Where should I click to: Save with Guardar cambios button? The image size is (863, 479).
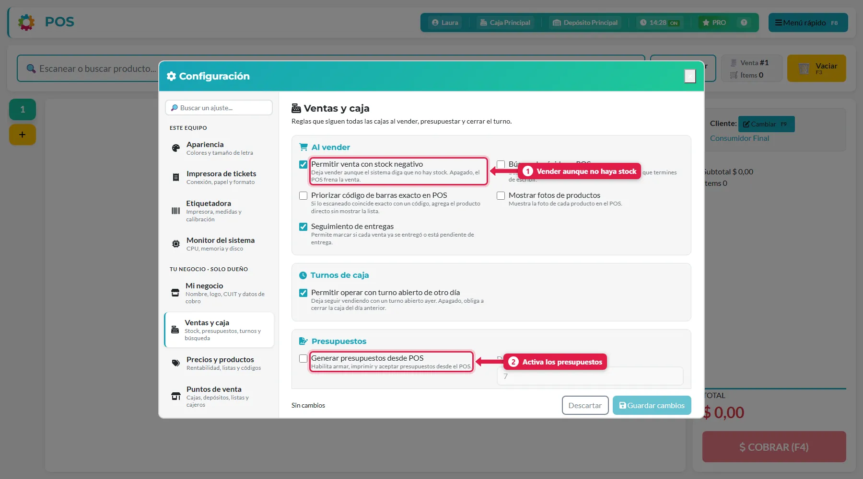652,405
